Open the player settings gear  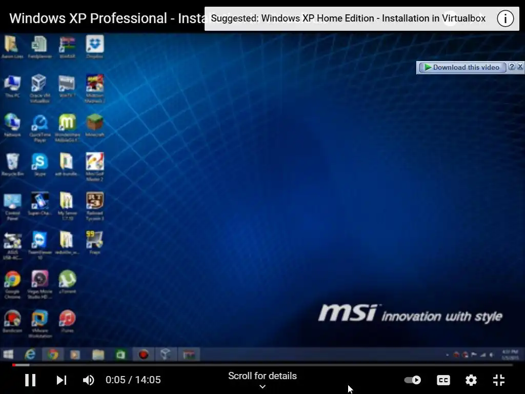(471, 380)
